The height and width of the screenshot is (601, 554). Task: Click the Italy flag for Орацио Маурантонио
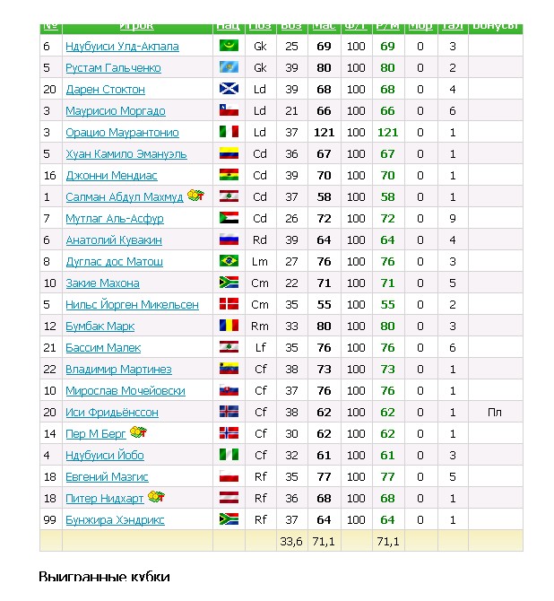229,132
